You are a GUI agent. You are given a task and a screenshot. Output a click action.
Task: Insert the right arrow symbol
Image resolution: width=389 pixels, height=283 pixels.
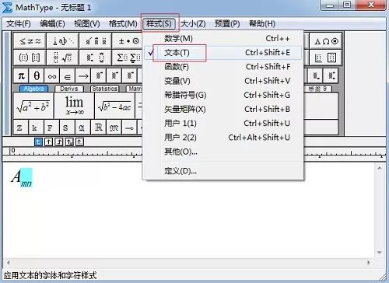(83, 76)
